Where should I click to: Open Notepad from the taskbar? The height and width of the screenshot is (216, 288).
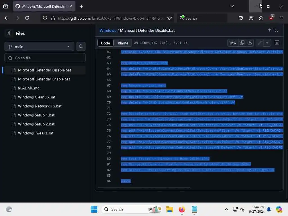pyautogui.click(x=194, y=209)
